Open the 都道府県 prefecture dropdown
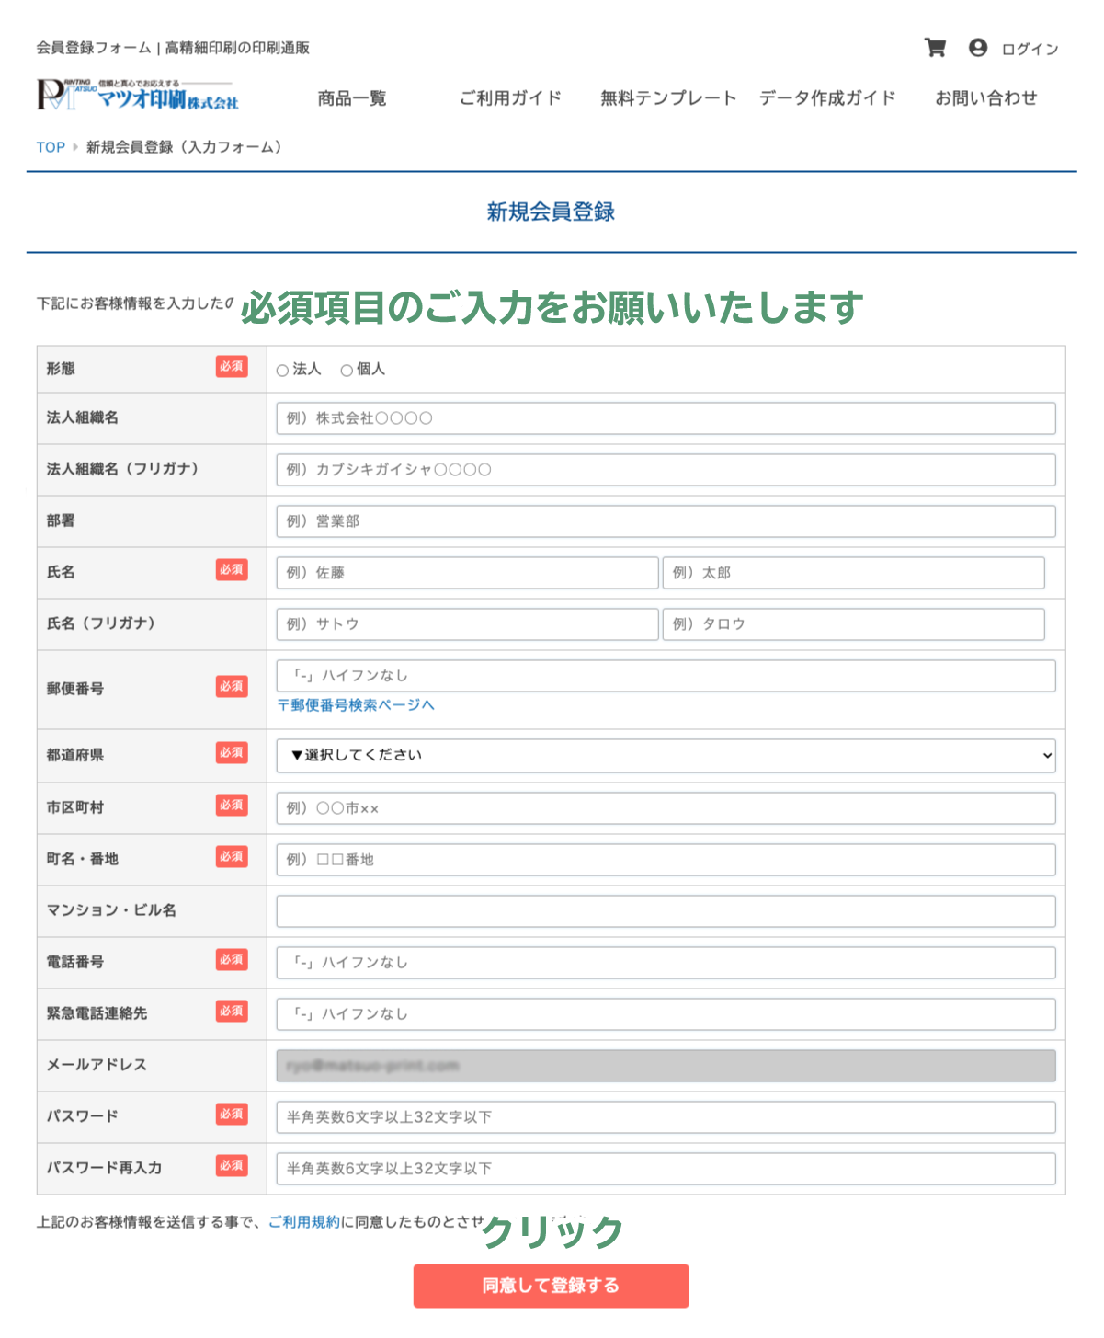1104x1338 pixels. [x=666, y=756]
